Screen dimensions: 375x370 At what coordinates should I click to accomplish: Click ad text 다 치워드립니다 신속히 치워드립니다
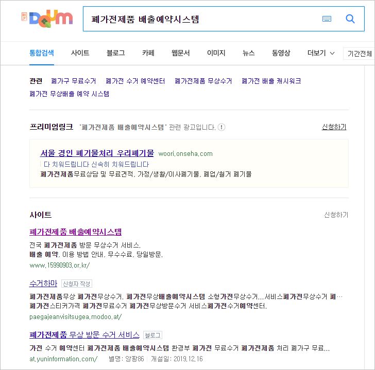(x=96, y=164)
